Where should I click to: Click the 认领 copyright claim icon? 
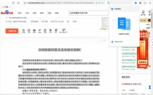(50, 31)
